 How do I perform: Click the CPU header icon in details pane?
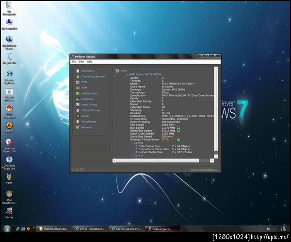tap(117, 71)
